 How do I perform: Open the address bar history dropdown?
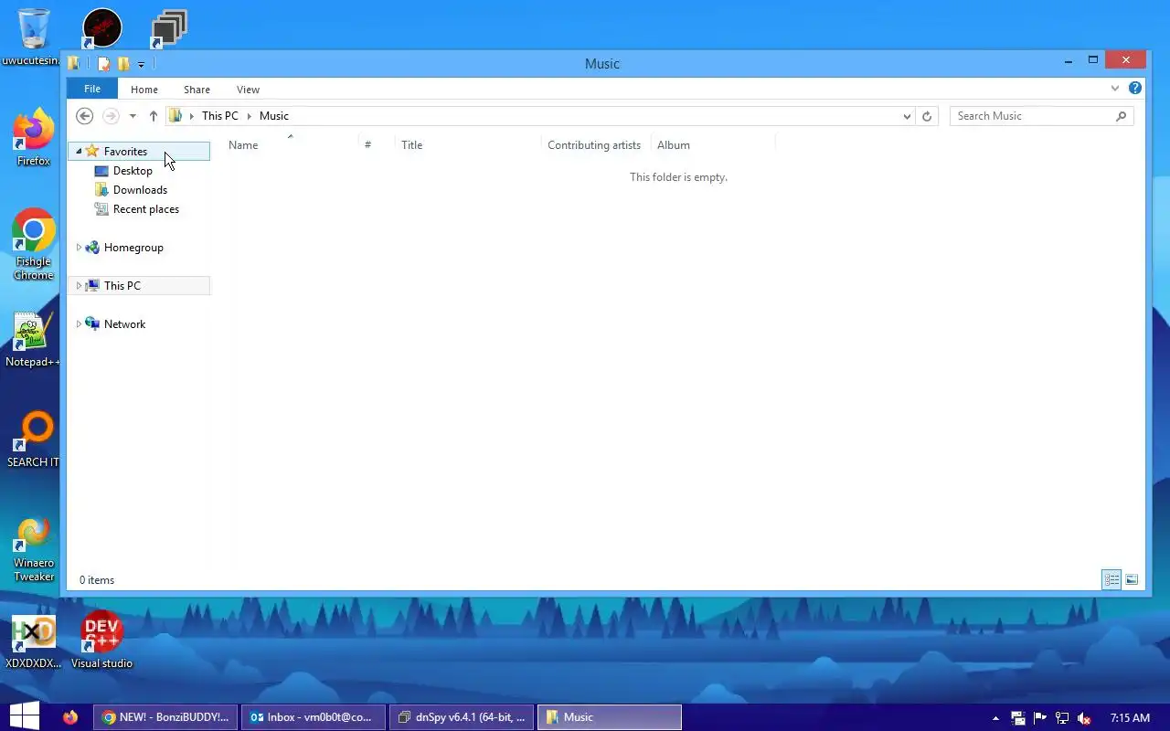907,116
